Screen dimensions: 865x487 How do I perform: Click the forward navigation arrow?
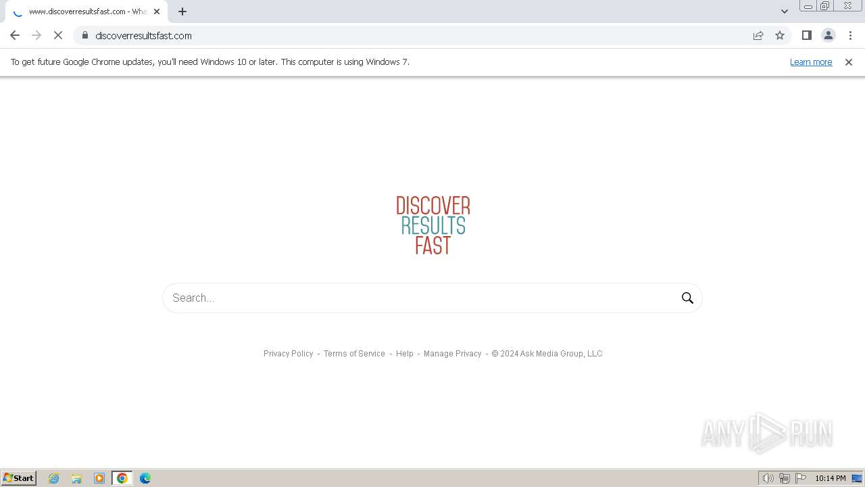point(36,35)
